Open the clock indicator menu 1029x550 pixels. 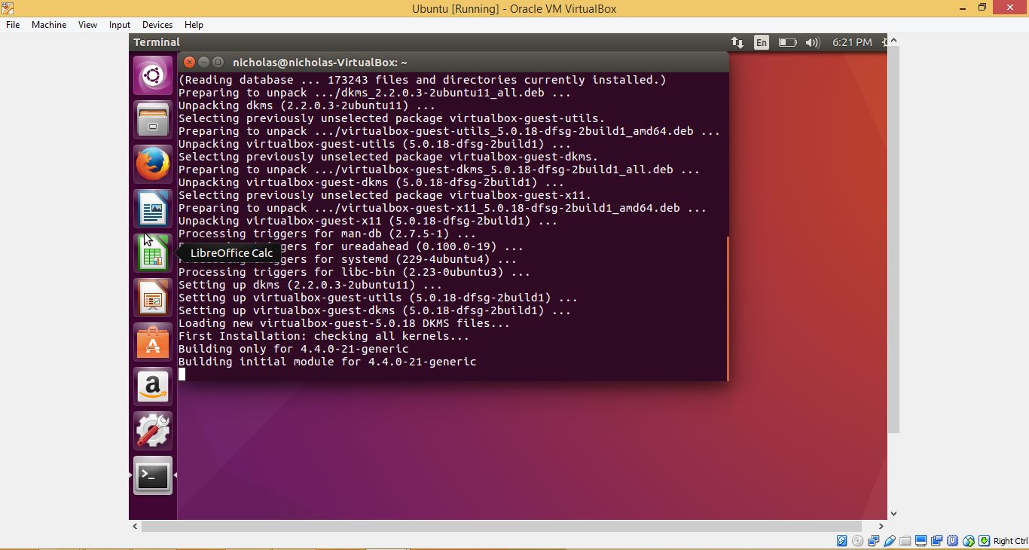[852, 42]
